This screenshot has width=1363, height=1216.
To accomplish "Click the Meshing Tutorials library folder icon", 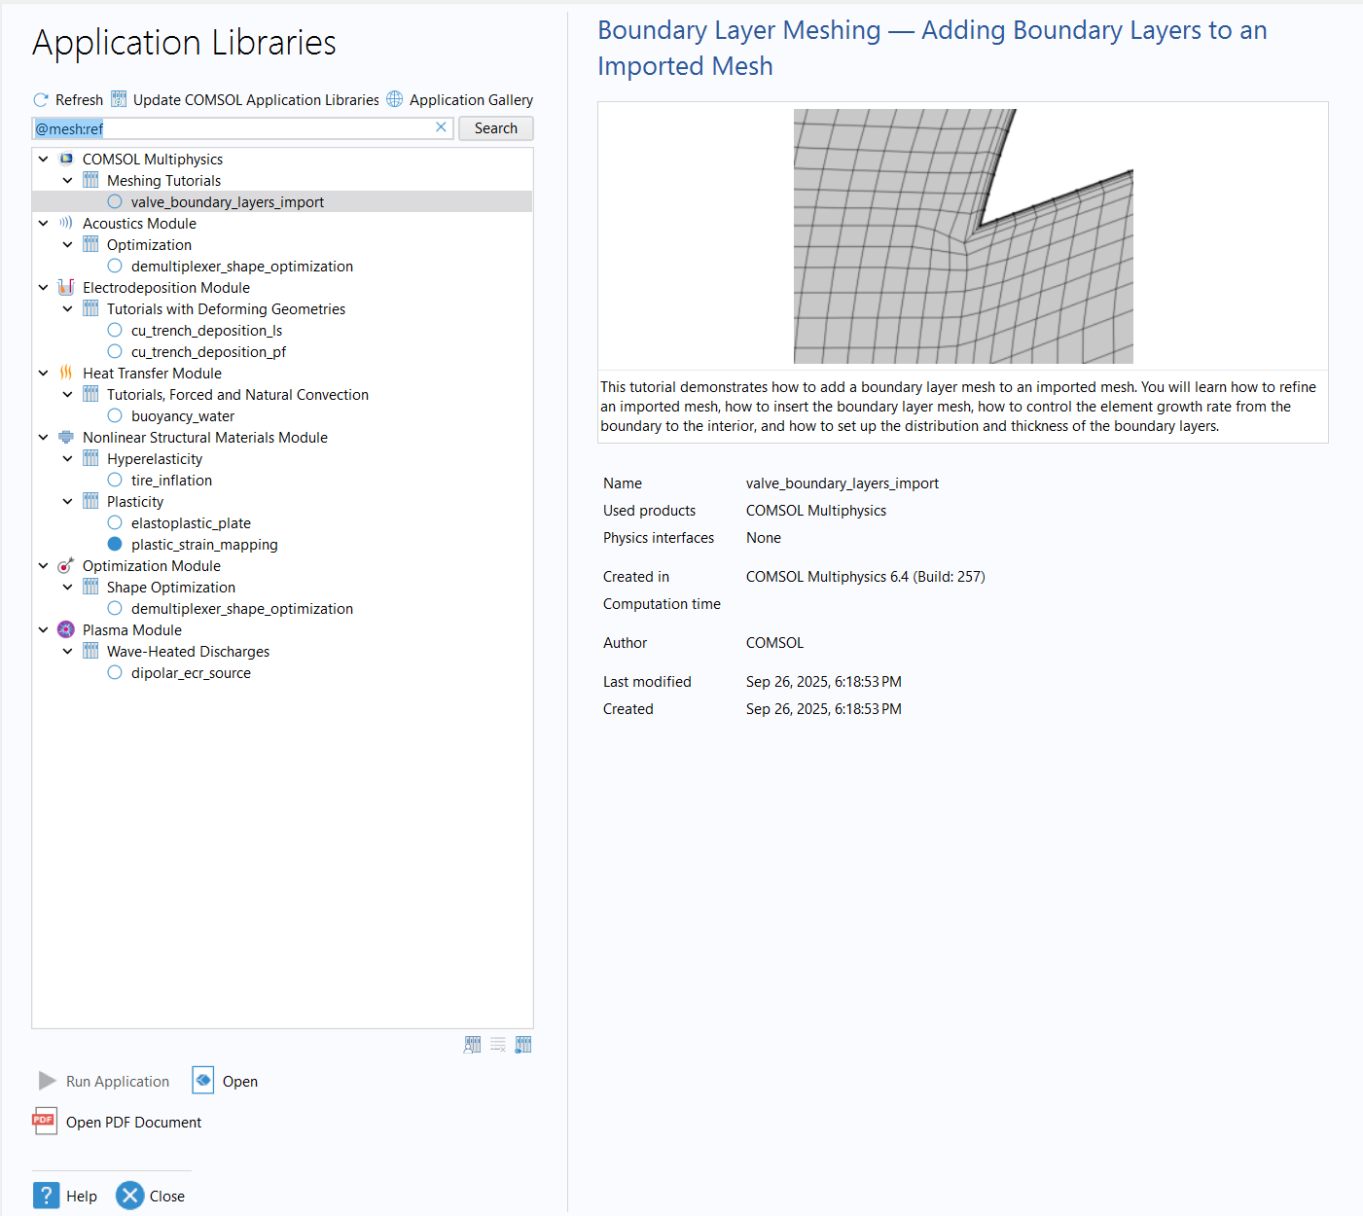I will [x=90, y=180].
